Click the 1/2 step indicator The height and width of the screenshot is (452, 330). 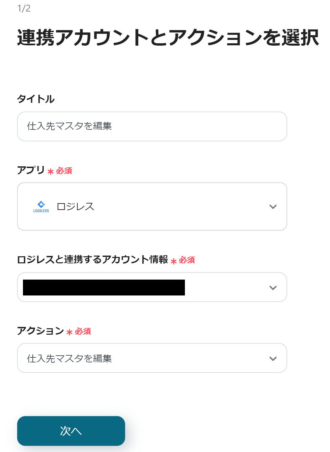pyautogui.click(x=24, y=8)
